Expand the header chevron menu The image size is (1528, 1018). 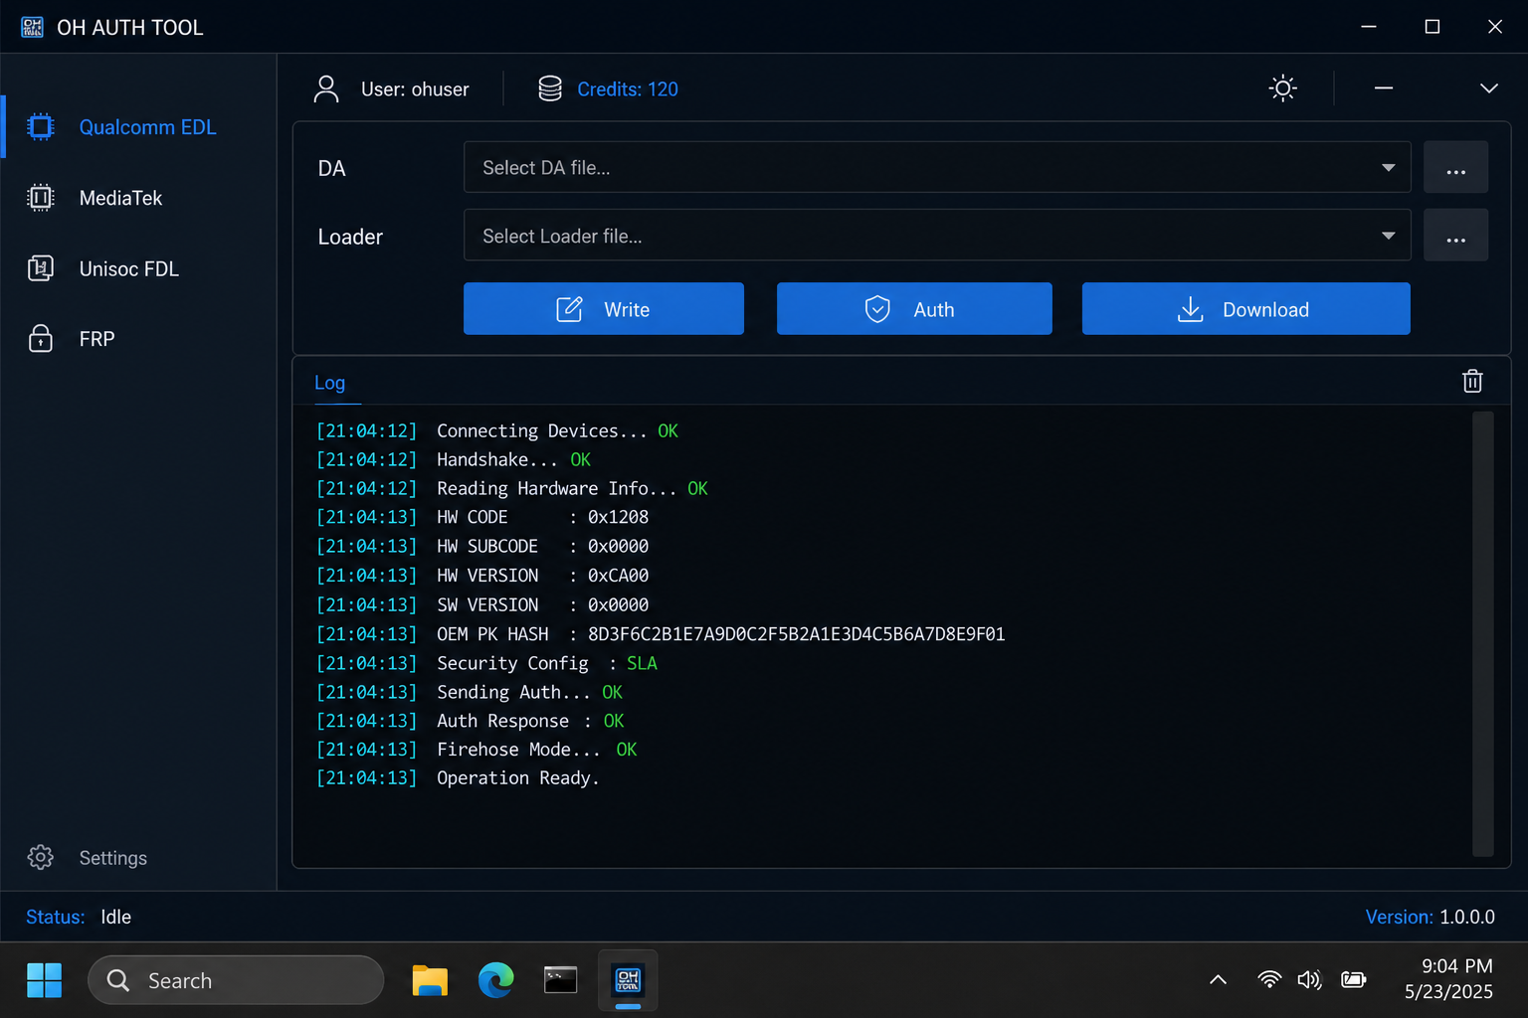[x=1489, y=87]
